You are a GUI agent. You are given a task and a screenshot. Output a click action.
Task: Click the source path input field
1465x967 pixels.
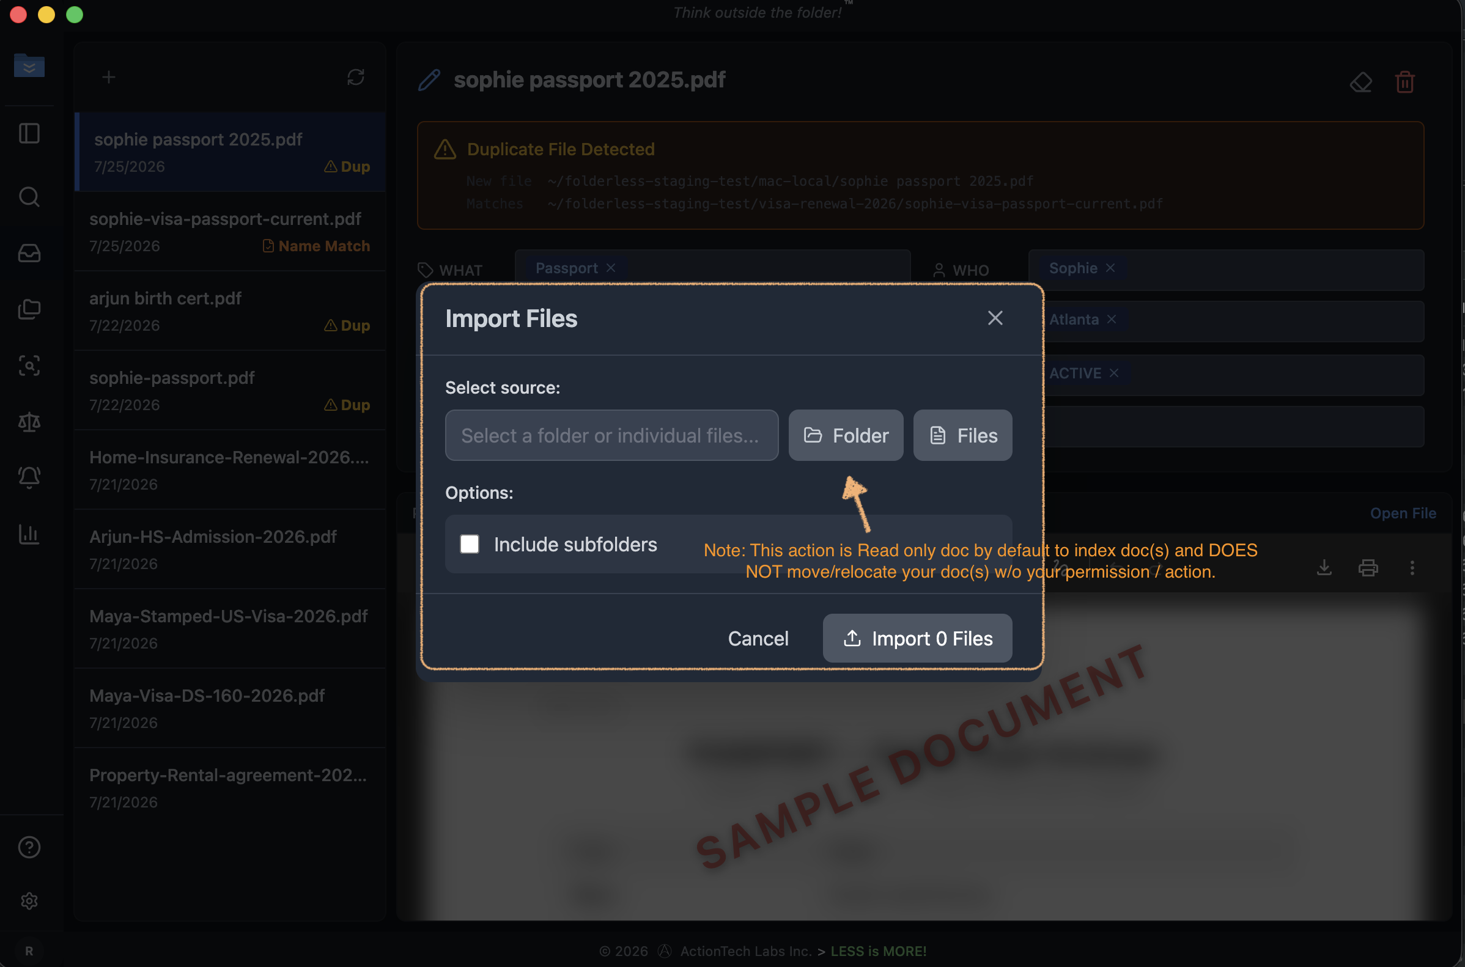[x=611, y=435]
